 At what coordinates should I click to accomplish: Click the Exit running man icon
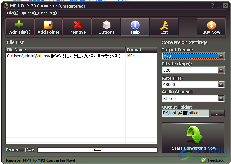(164, 27)
